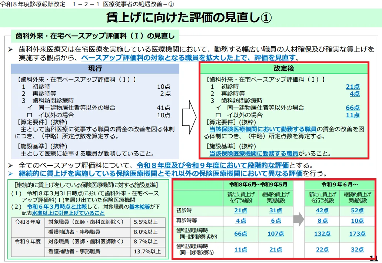Image resolution: width=382 pixels, height=263 pixels.
Task: Click 8点 in the points table
Action: (x=322, y=221)
